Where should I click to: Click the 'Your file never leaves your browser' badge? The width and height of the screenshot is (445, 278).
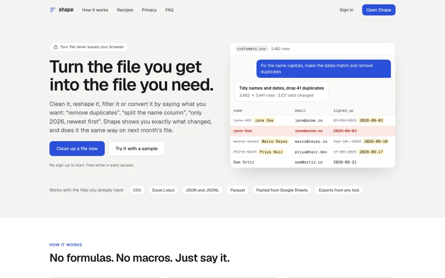point(89,47)
